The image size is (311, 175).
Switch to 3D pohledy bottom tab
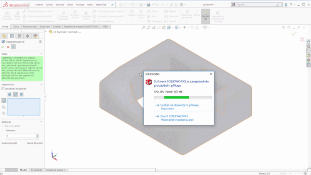tap(36, 170)
